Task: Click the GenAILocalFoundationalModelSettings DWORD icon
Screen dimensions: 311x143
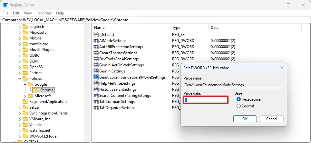Action: click(x=96, y=77)
